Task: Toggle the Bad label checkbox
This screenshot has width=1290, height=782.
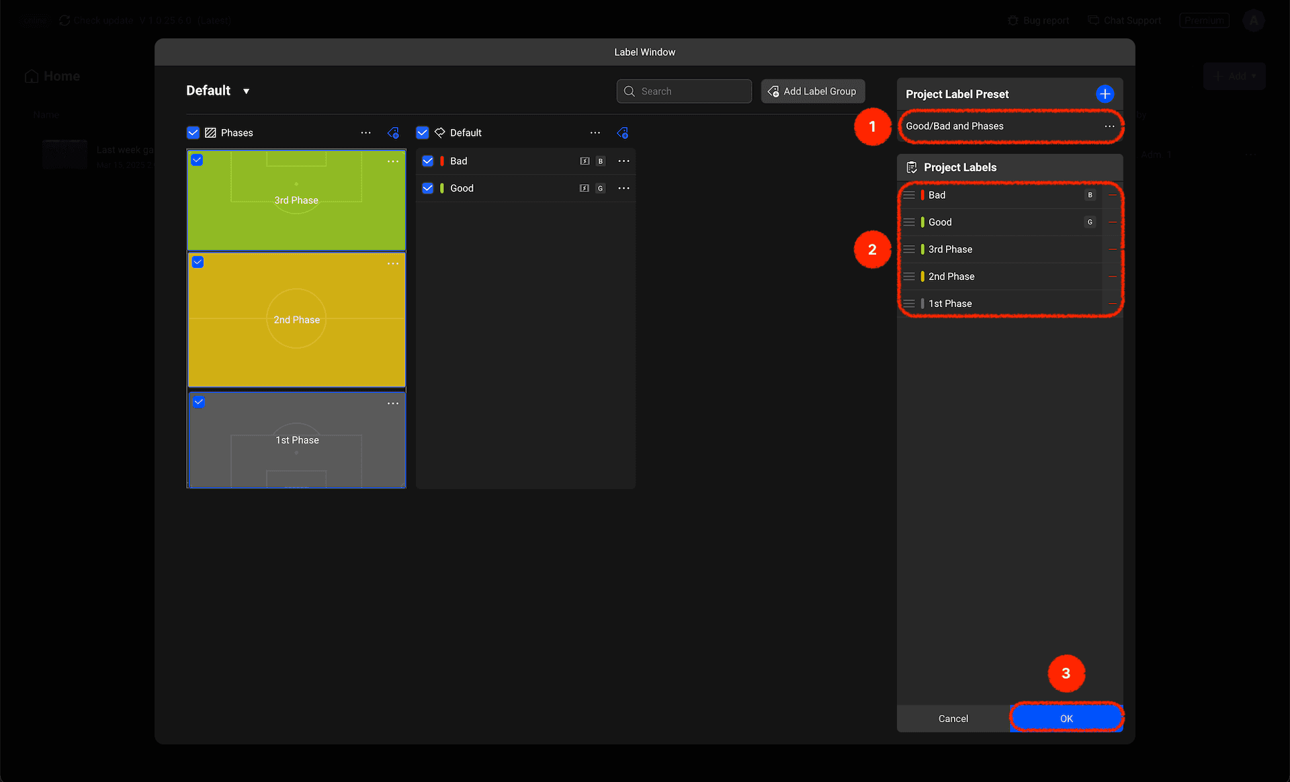Action: coord(428,161)
